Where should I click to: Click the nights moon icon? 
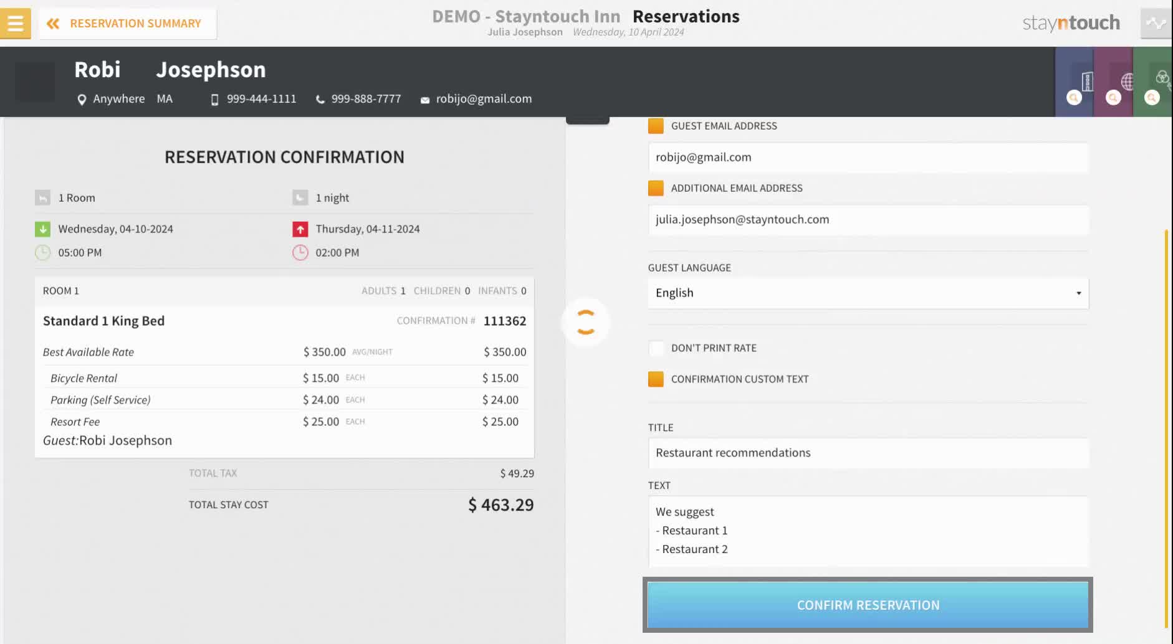[300, 198]
